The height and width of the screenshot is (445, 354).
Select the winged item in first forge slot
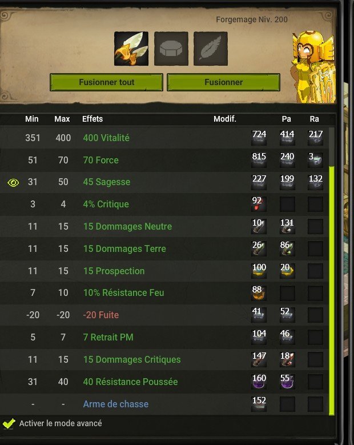point(131,49)
